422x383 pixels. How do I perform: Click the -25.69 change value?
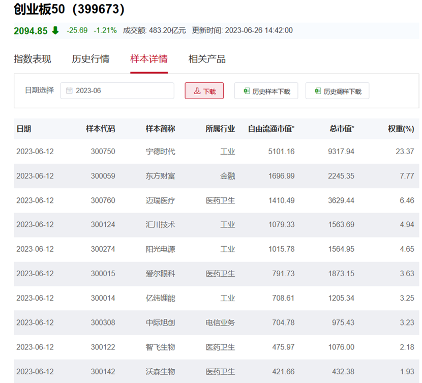pos(77,31)
